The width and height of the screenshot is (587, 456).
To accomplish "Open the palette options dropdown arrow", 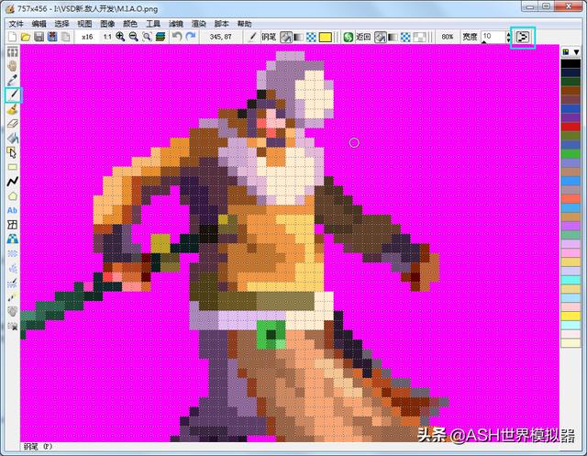I will coord(577,51).
